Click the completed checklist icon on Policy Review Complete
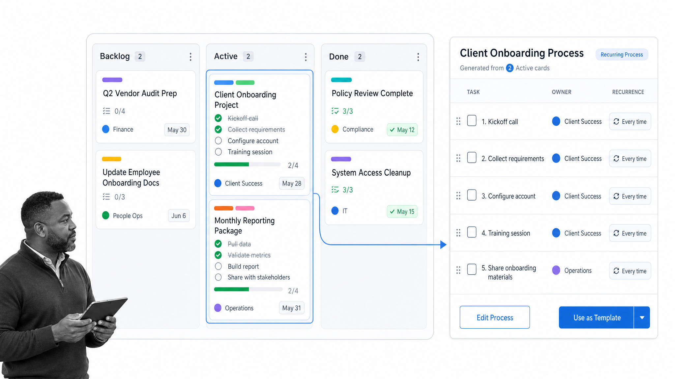The height and width of the screenshot is (379, 675). 335,111
